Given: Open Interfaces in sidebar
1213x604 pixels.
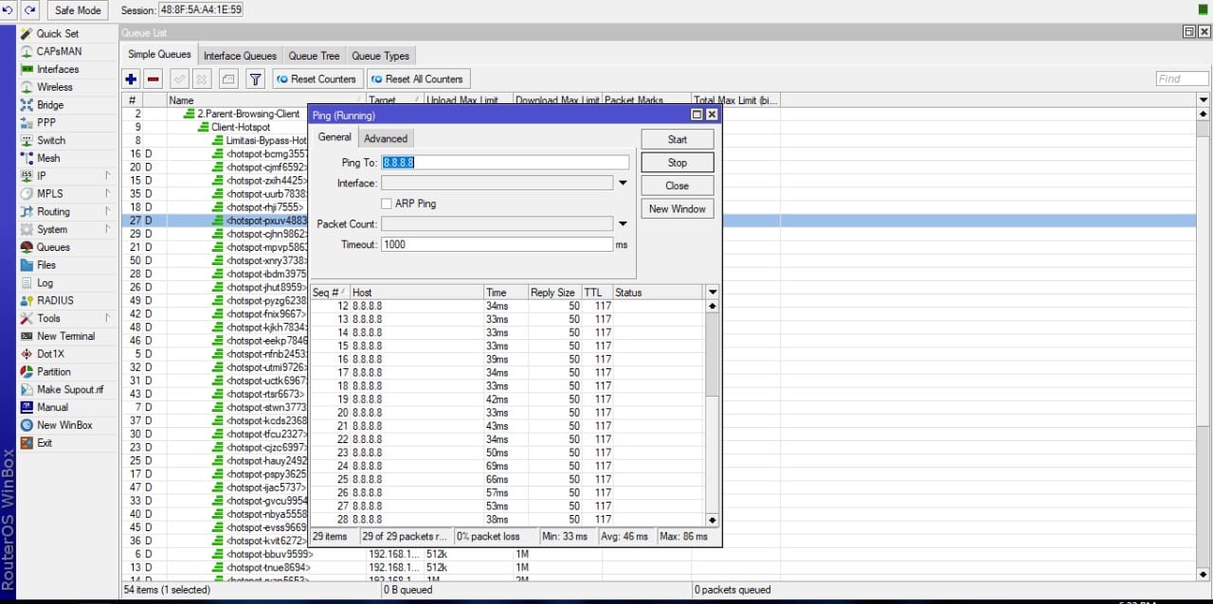Looking at the screenshot, I should point(58,69).
